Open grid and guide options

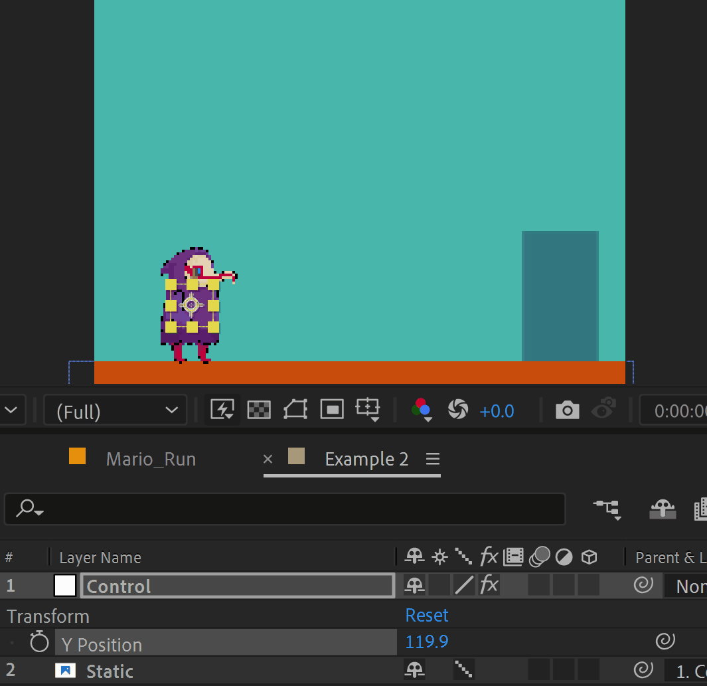[x=368, y=410]
